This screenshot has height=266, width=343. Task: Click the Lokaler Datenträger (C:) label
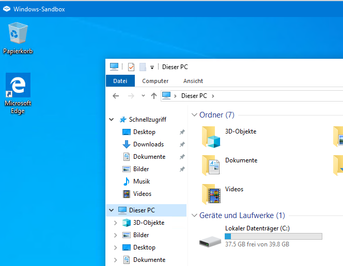[257, 228]
